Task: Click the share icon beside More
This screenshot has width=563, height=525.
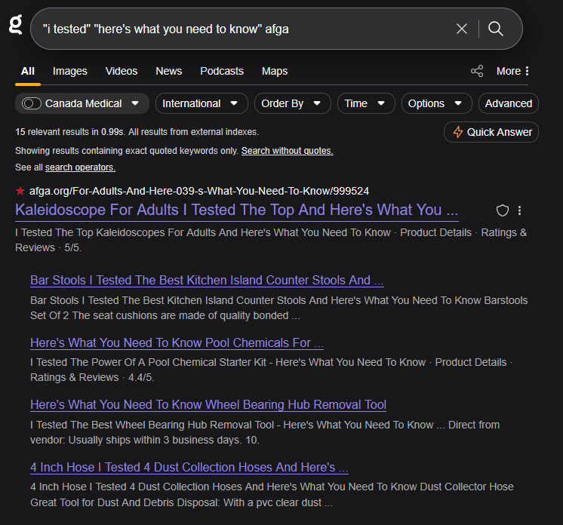Action: [477, 71]
